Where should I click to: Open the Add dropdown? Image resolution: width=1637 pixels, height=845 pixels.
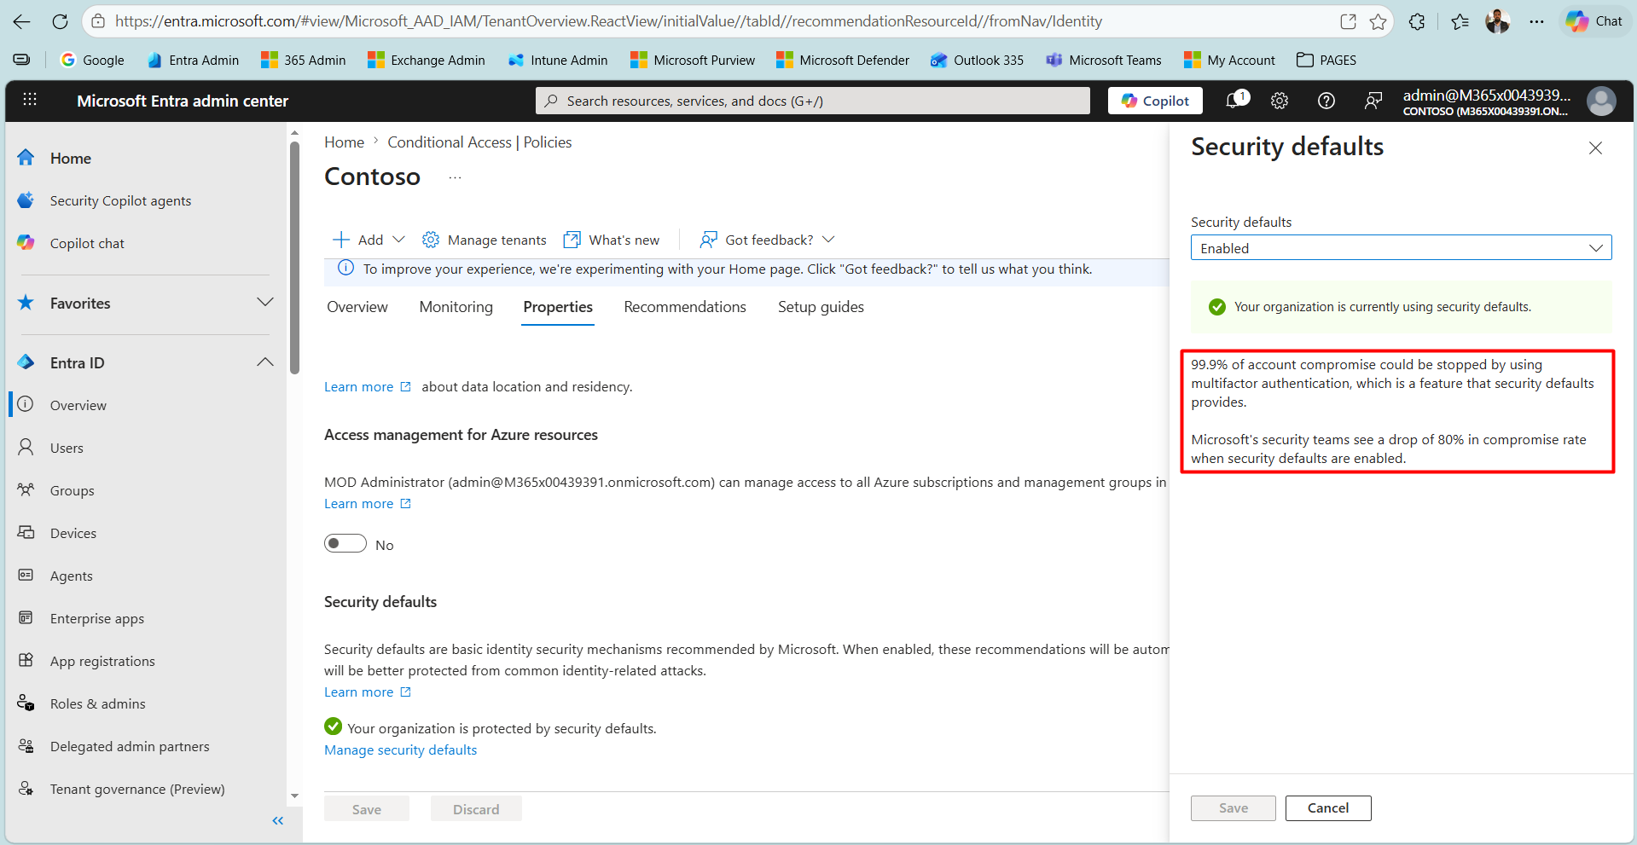click(369, 240)
